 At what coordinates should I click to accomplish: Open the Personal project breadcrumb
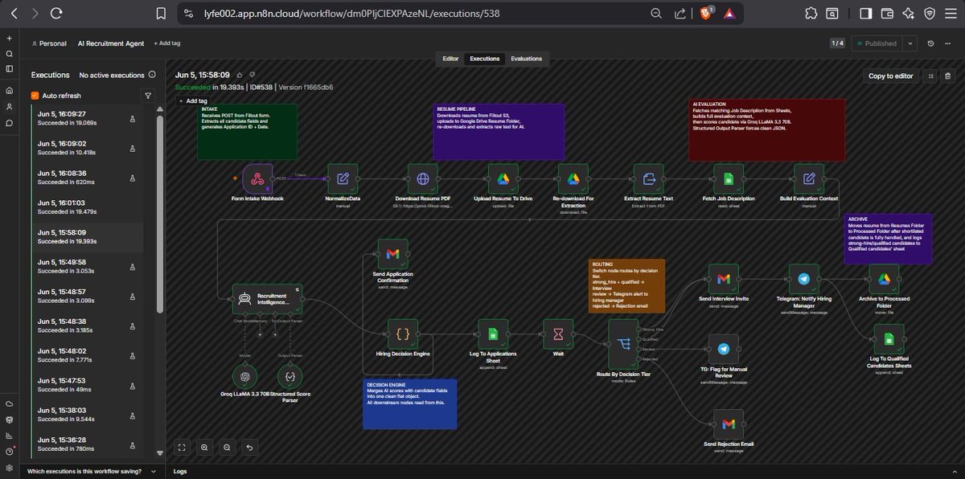[x=49, y=43]
